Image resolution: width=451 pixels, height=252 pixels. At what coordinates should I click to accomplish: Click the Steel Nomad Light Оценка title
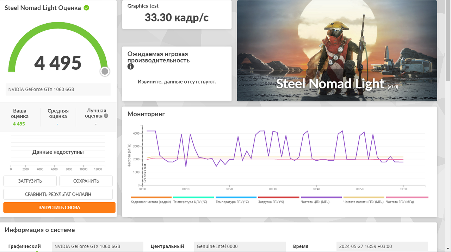43,8
